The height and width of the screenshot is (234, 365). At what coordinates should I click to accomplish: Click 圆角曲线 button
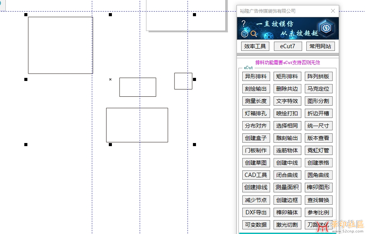[318, 175]
